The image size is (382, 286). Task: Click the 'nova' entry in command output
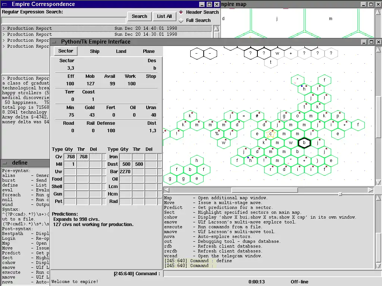169,236
